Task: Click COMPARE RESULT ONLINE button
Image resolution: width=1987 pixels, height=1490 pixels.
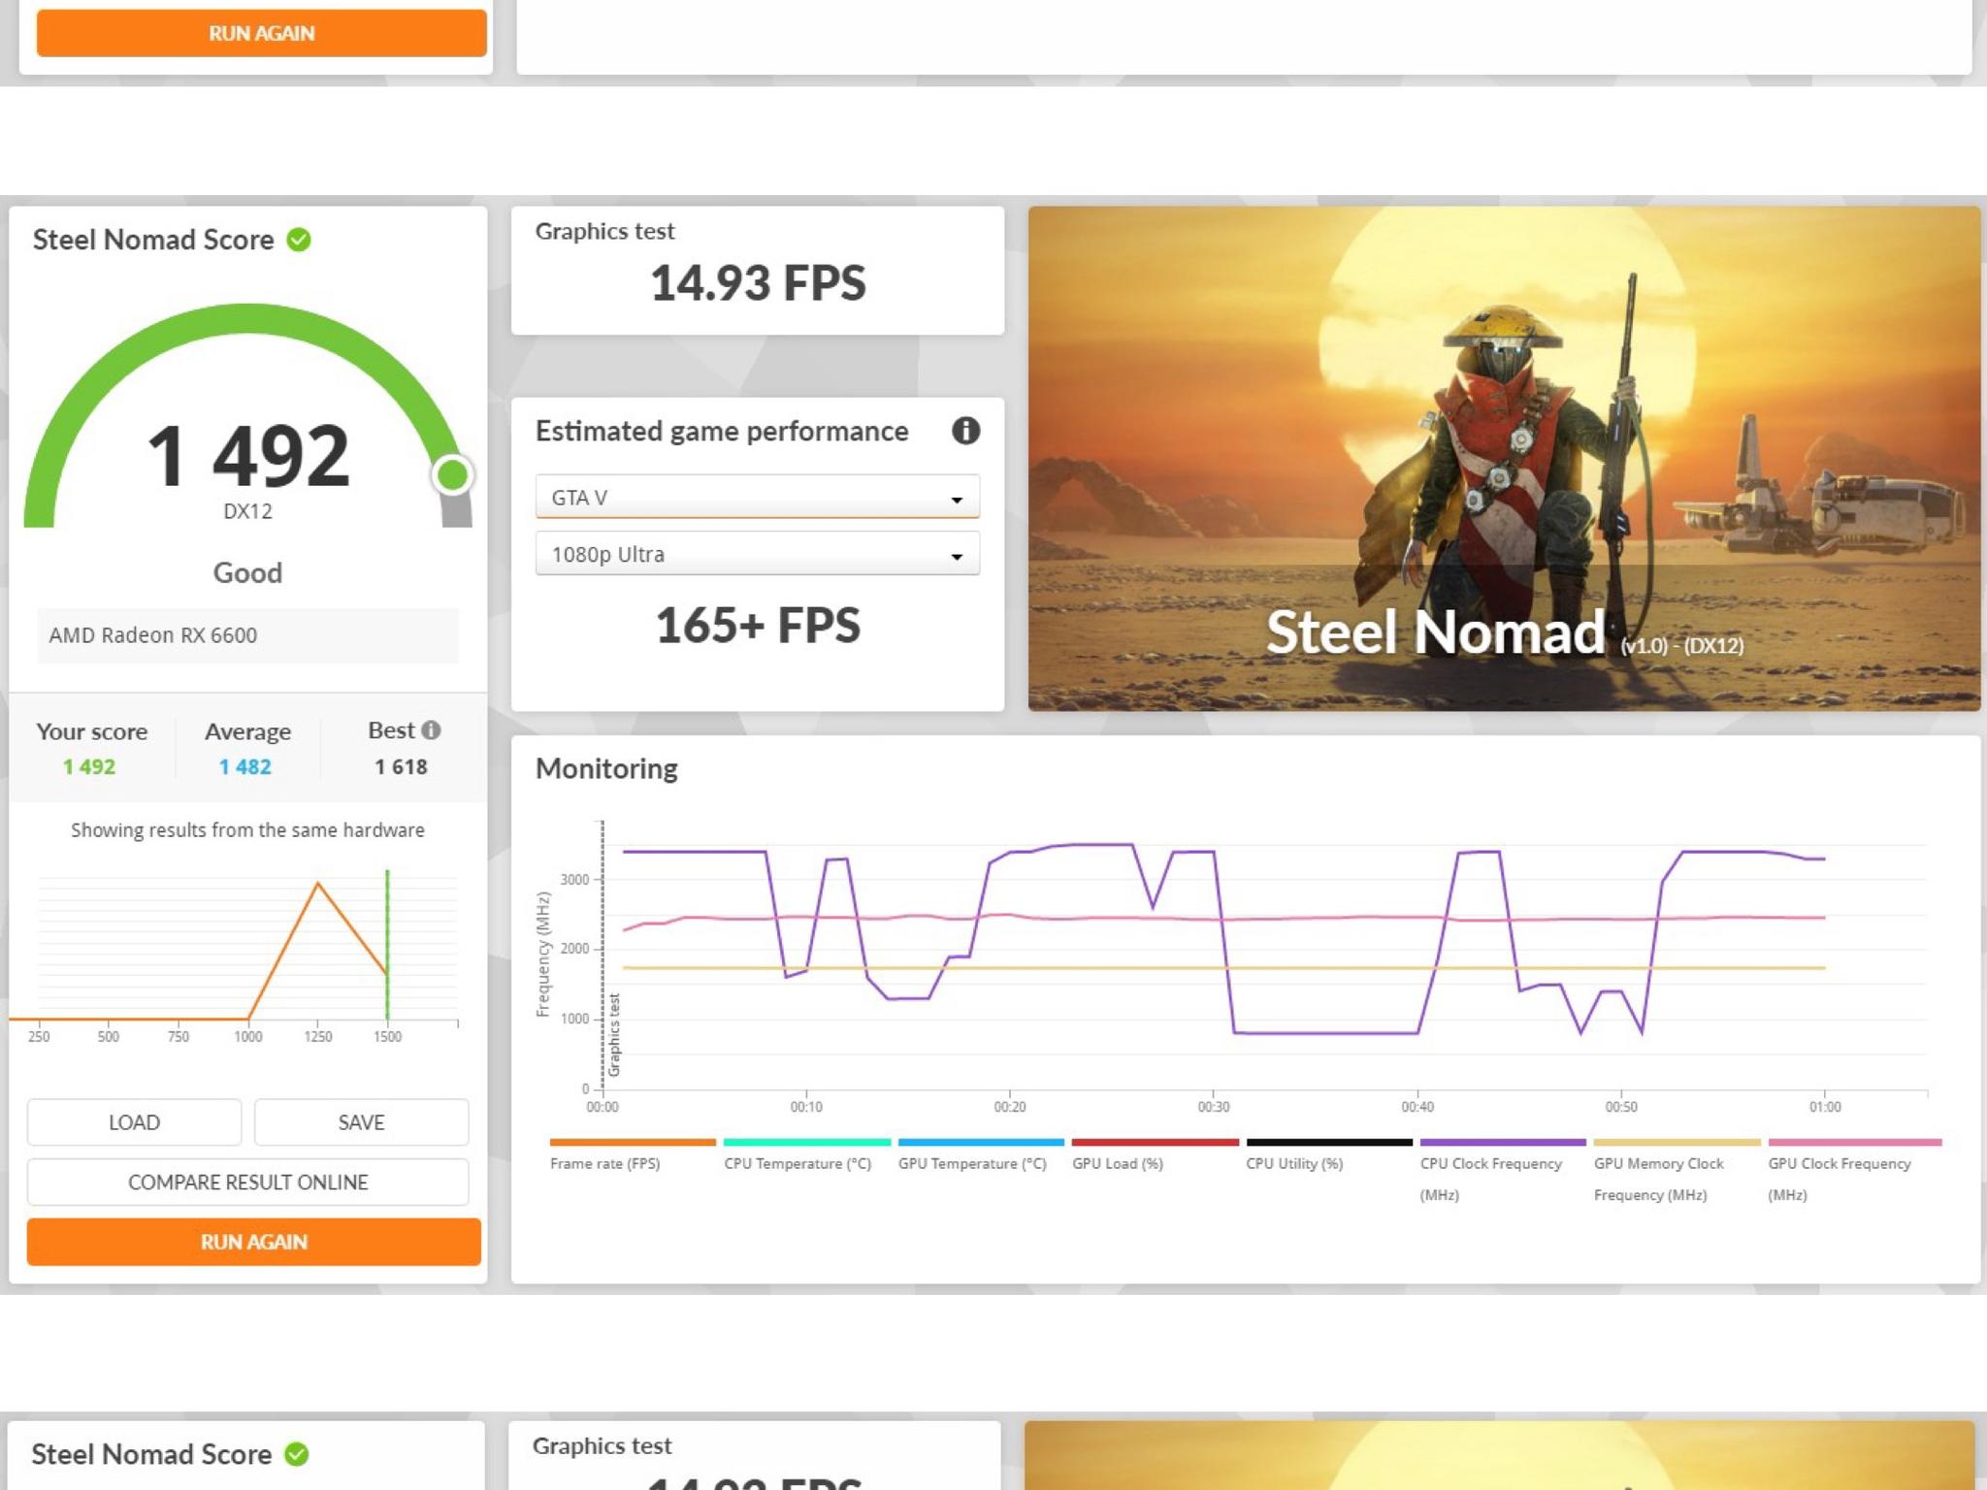Action: [247, 1182]
